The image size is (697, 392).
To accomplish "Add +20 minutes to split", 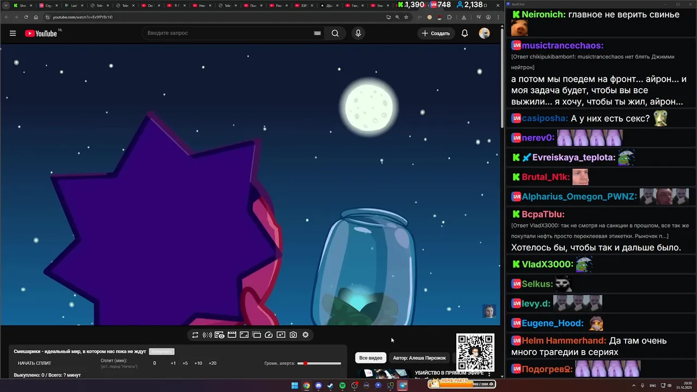I will point(212,363).
